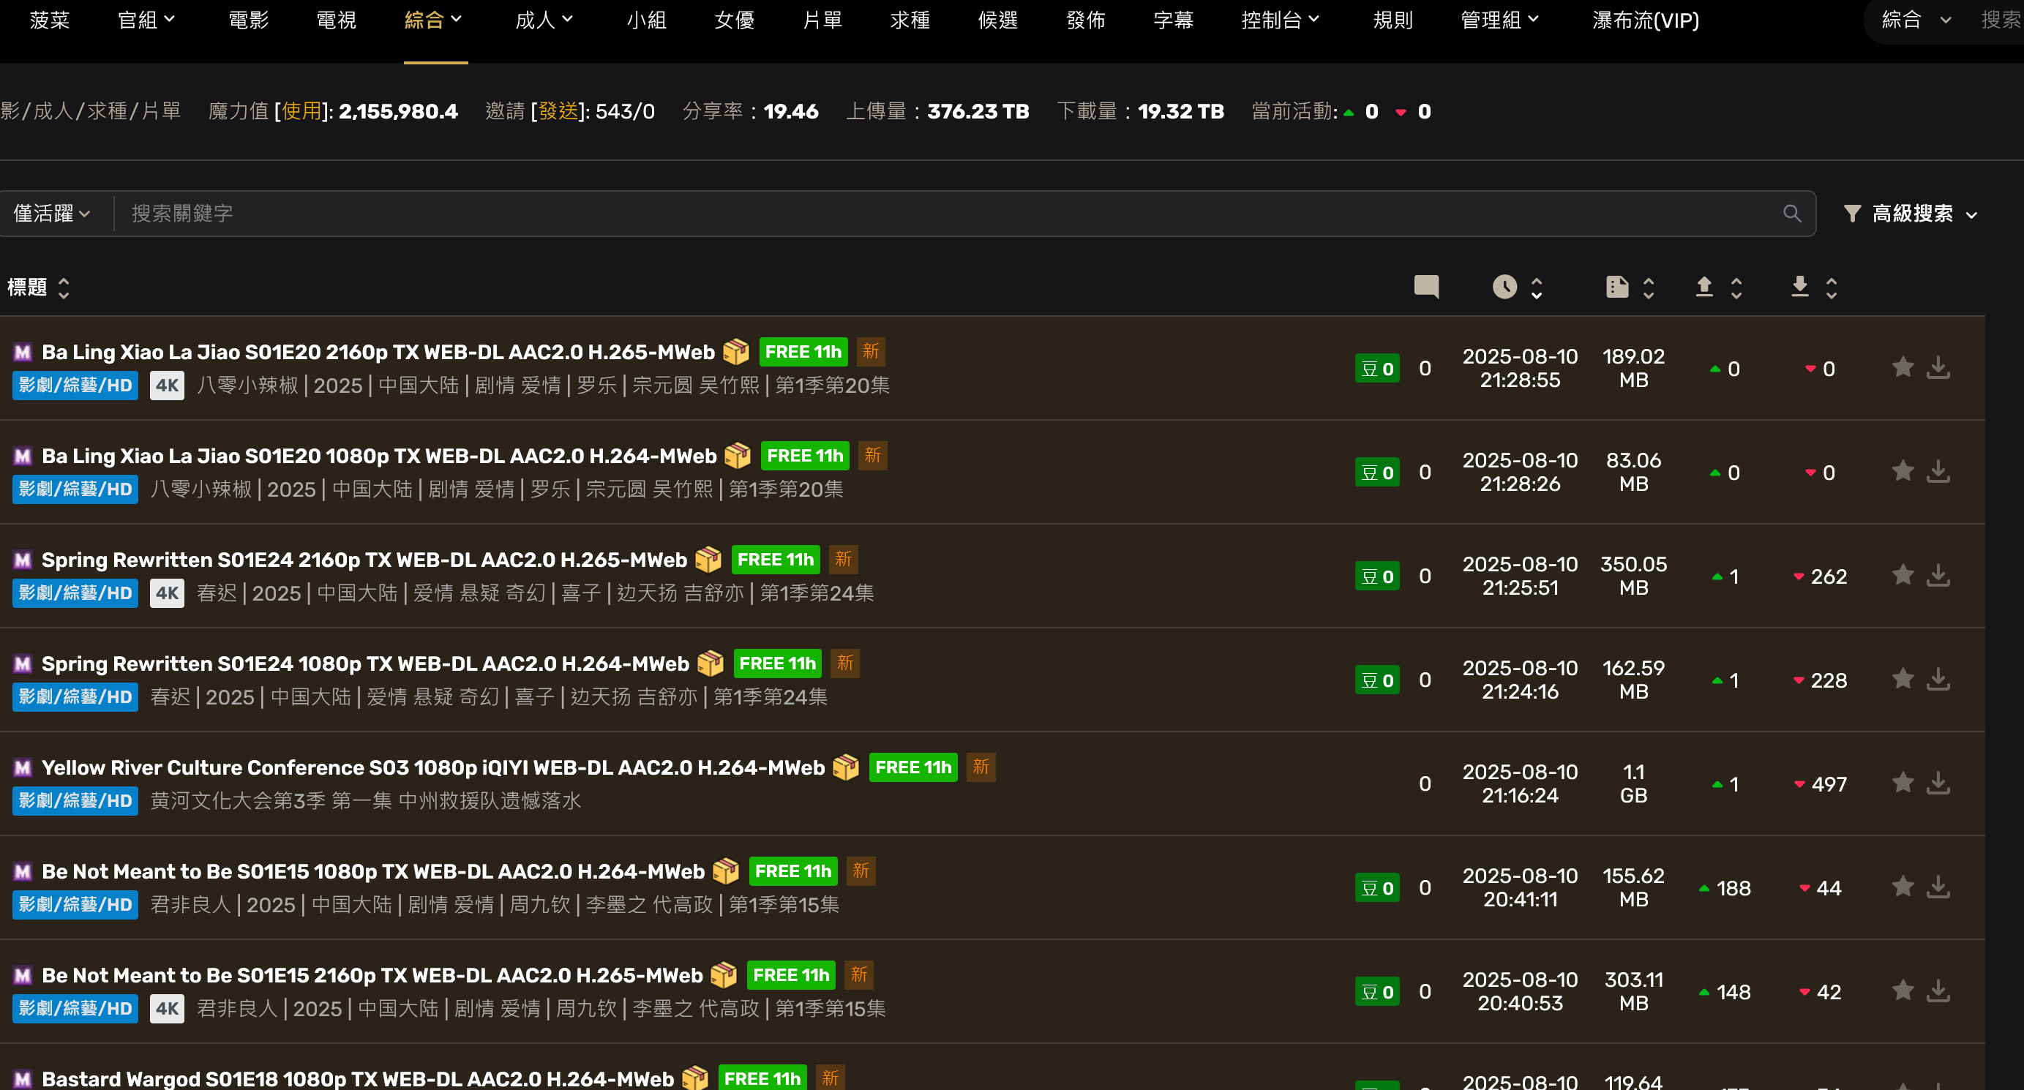This screenshot has height=1090, width=2024.
Task: Click the search magnifier icon
Action: [x=1791, y=213]
